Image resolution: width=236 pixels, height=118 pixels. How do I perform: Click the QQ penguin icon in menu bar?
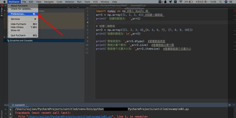165,2
